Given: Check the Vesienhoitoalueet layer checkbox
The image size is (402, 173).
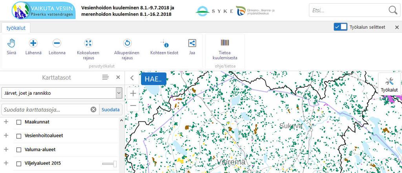Looking at the screenshot, I should pos(19,136).
